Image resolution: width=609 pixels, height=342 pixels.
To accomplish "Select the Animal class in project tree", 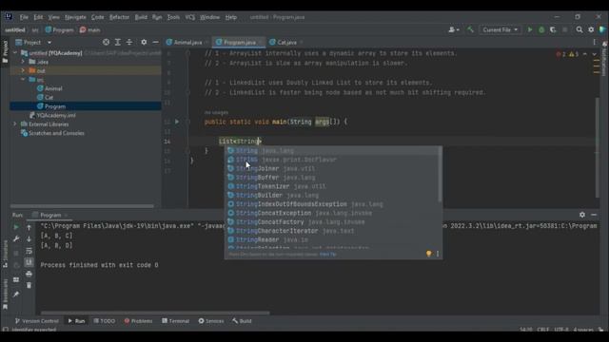I will (x=53, y=88).
